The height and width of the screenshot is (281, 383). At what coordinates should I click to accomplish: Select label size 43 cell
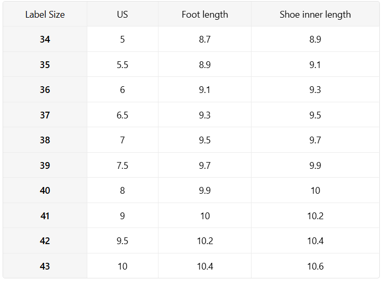tap(45, 266)
